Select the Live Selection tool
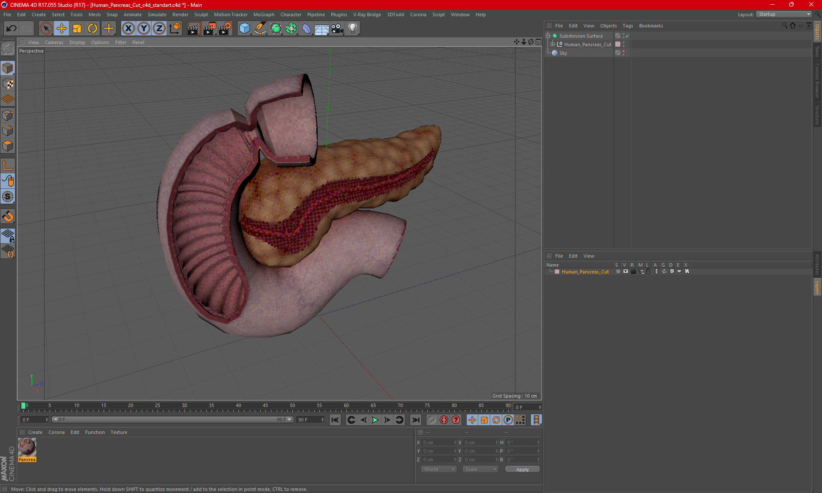The height and width of the screenshot is (493, 822). [x=46, y=28]
